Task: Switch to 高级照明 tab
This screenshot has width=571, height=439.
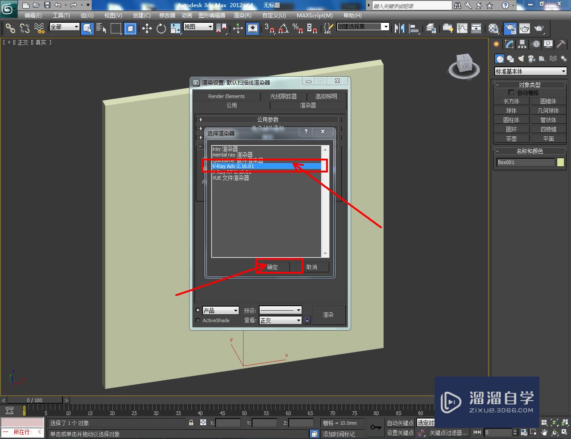Action: pos(327,96)
